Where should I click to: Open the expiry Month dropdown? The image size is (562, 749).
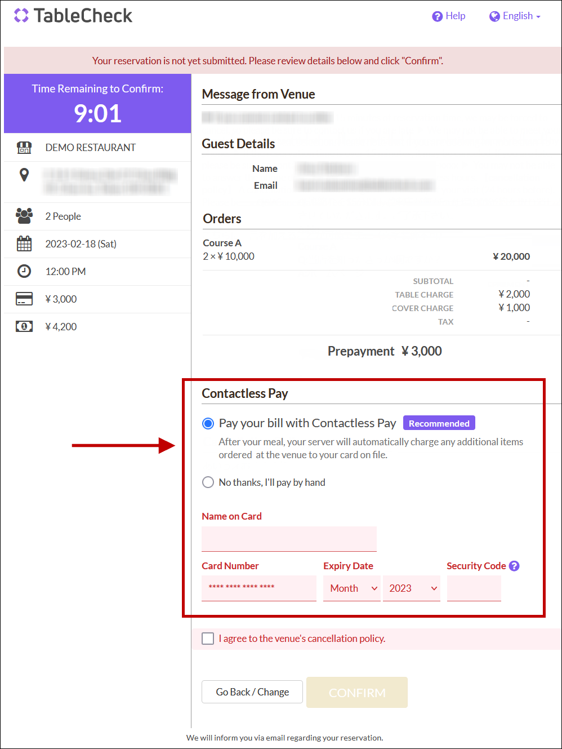coord(352,588)
